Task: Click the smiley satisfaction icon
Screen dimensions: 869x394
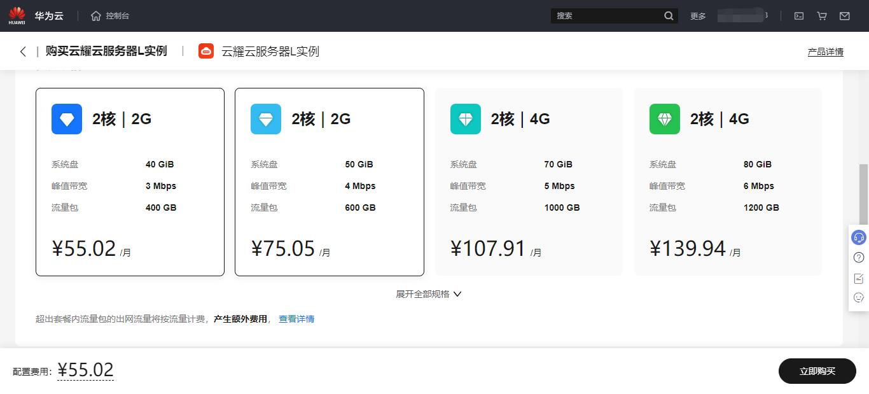Action: click(x=859, y=297)
